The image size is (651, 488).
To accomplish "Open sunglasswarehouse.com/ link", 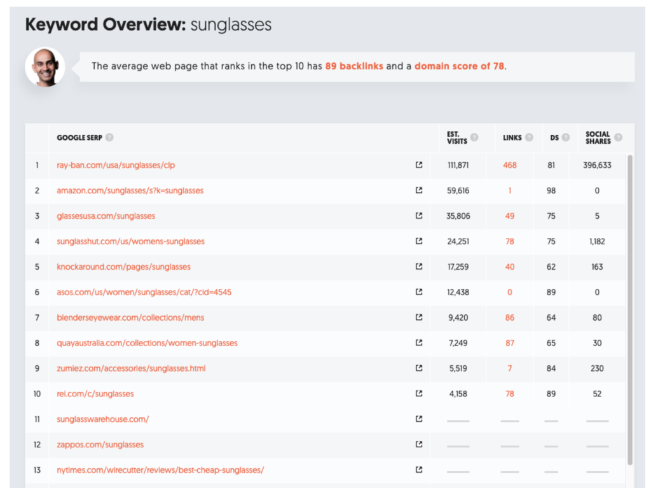I will coord(102,419).
